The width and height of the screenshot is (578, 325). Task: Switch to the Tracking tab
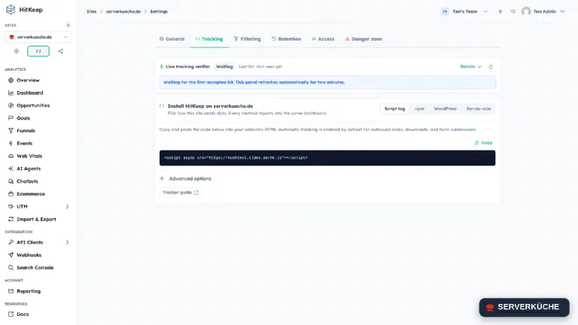(x=209, y=39)
